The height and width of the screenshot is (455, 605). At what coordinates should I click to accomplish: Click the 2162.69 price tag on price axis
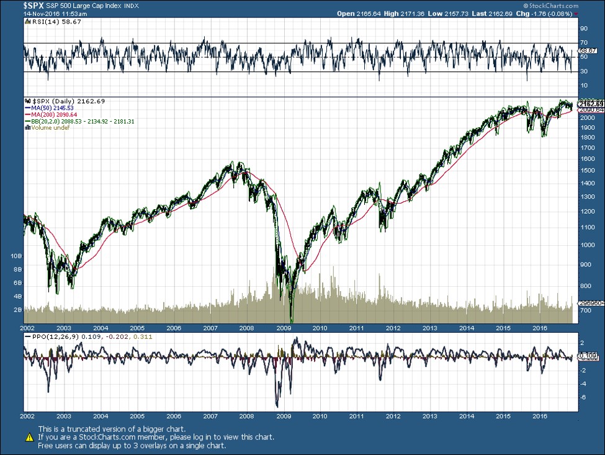tap(591, 104)
